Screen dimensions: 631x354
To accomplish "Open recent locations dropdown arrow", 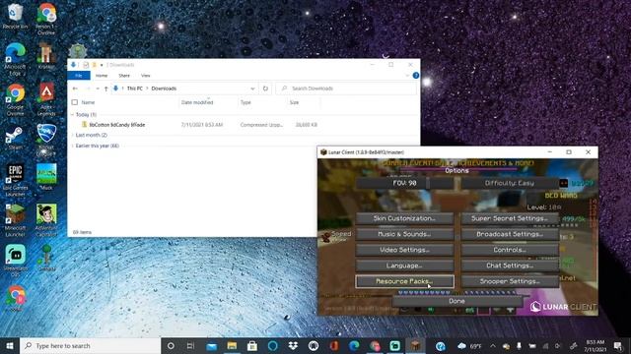I will pyautogui.click(x=98, y=88).
